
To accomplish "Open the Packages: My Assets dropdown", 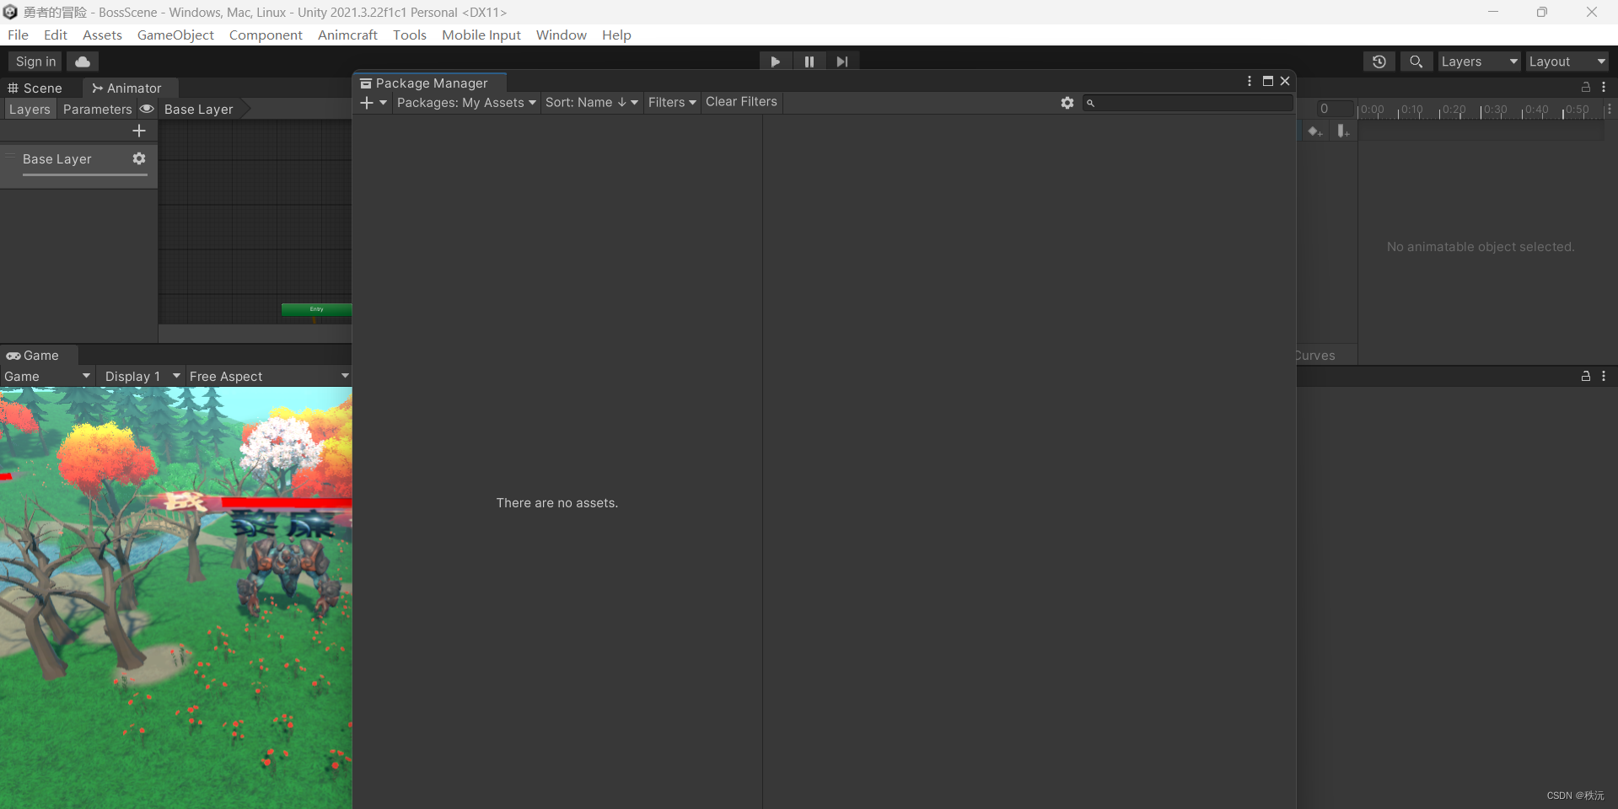I will coord(465,102).
